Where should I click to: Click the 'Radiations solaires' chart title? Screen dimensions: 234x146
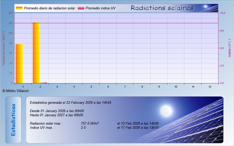coord(162,8)
